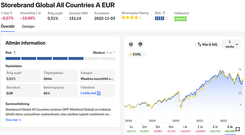Open risk help under Allmän information
Screen dimensions: 245x135
tap(15, 53)
